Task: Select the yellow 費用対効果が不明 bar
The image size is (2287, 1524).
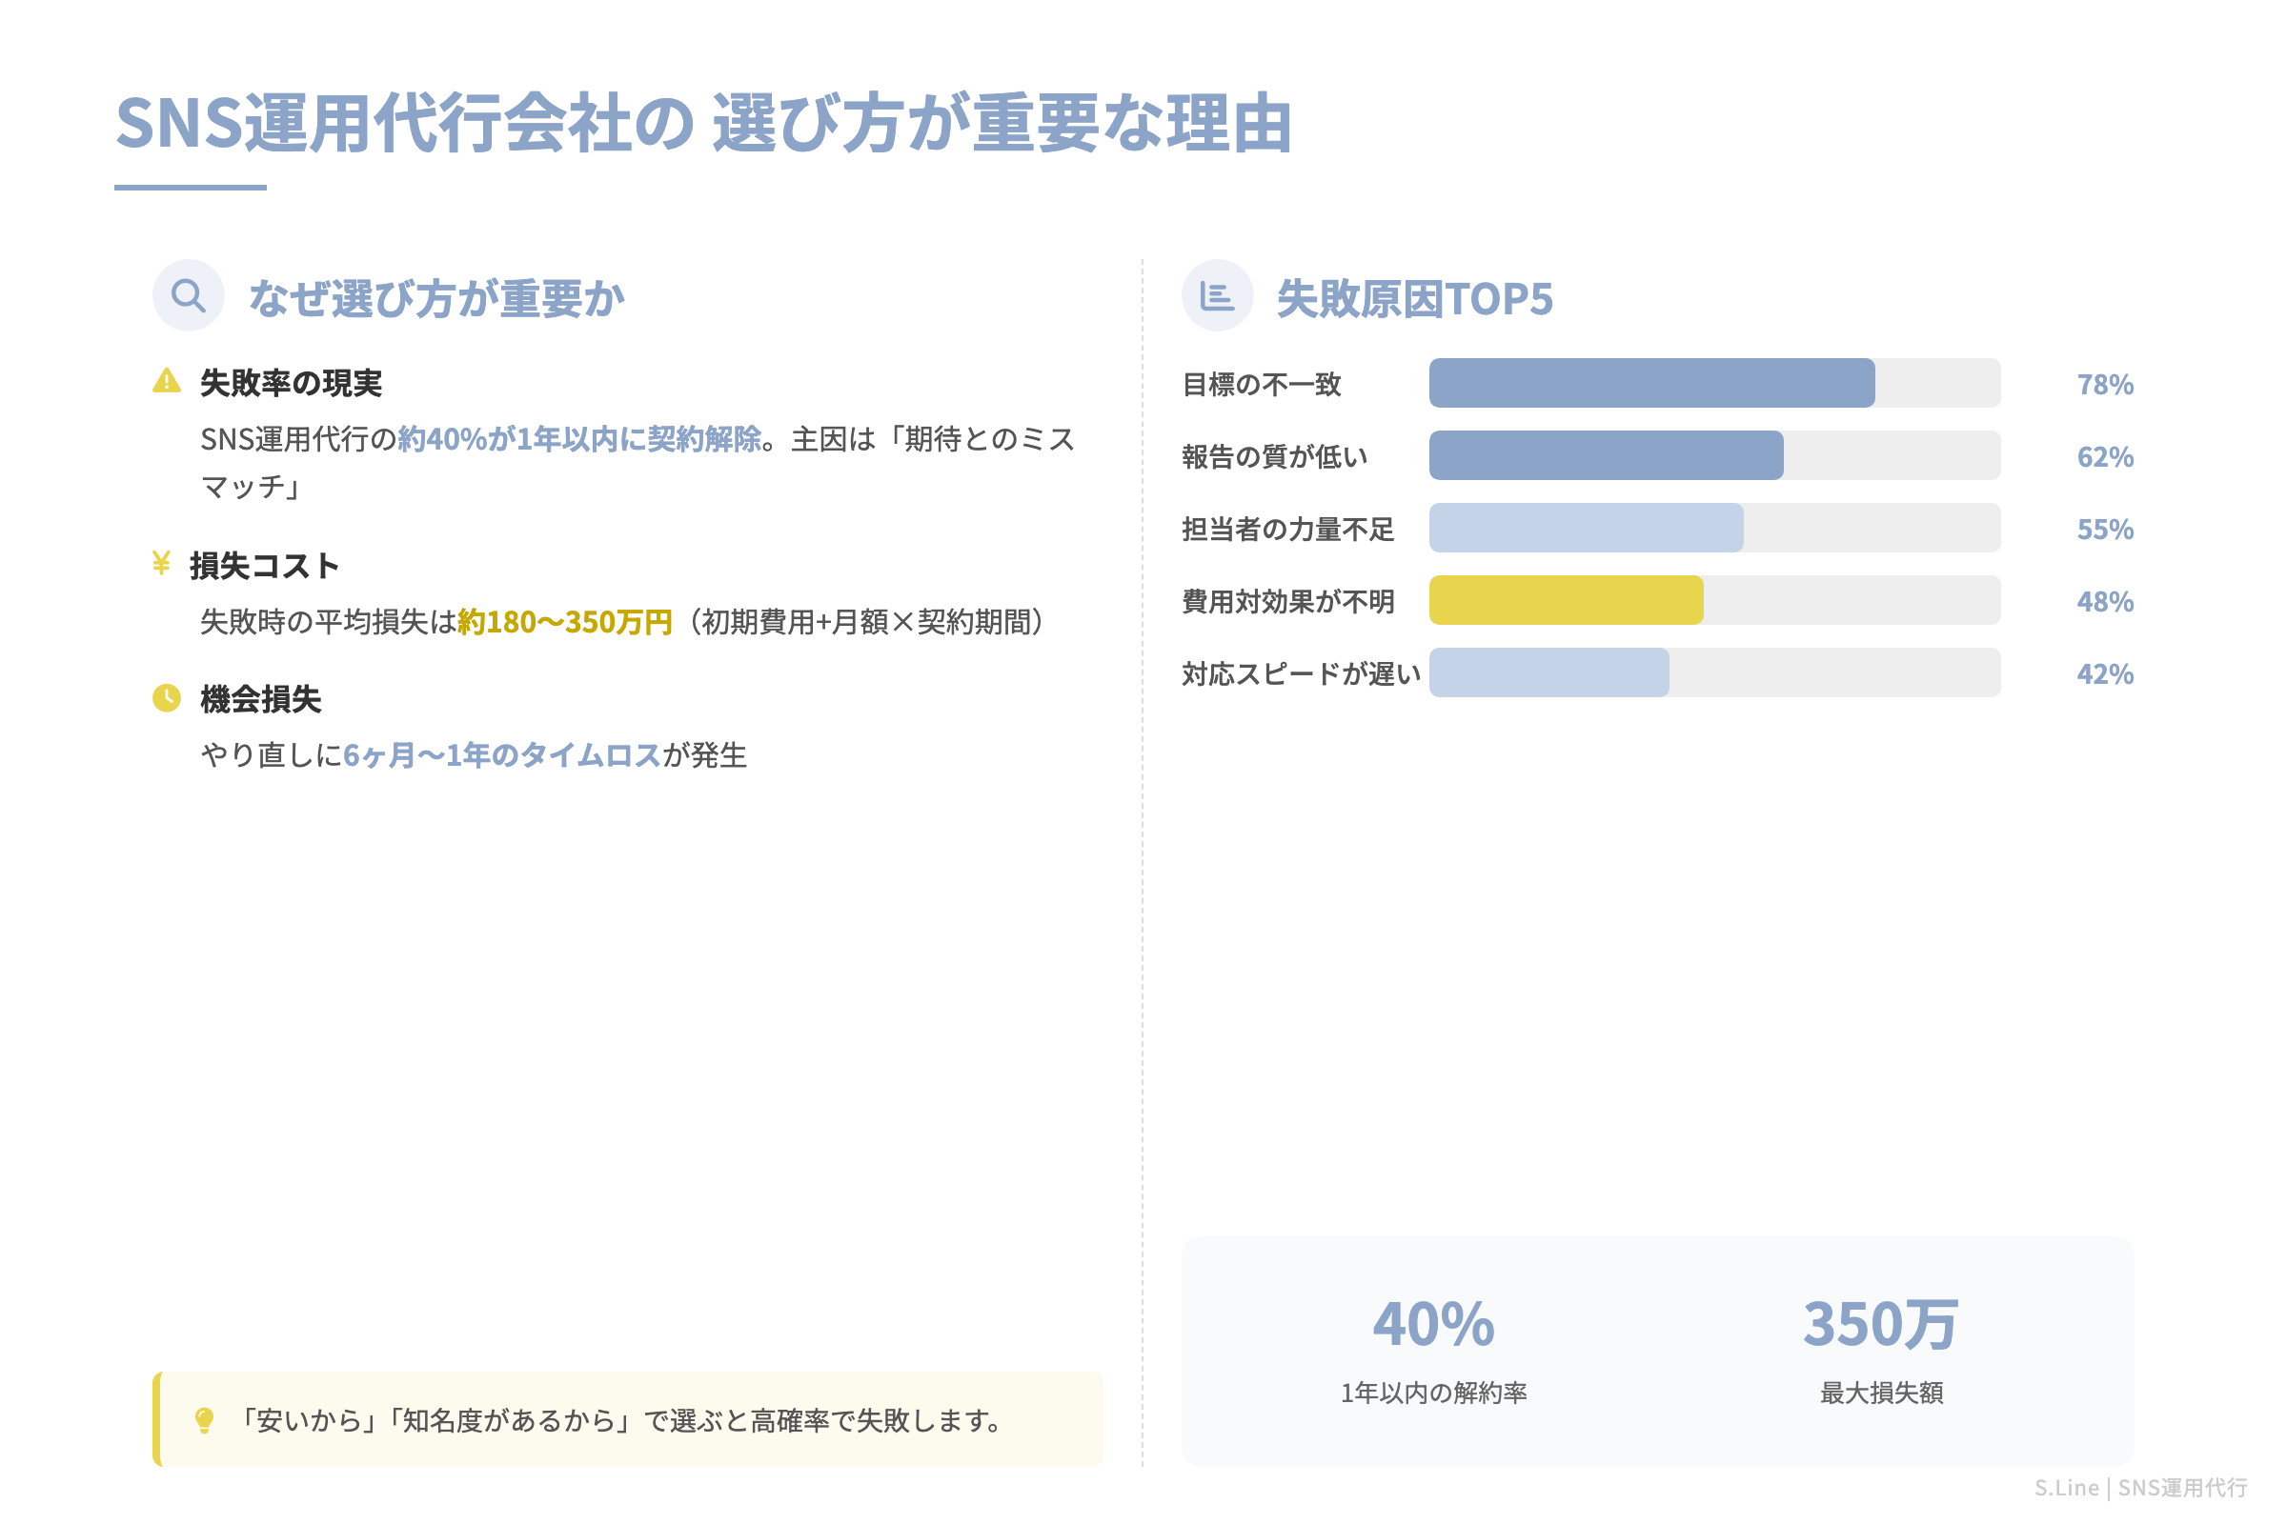Action: coord(1566,601)
